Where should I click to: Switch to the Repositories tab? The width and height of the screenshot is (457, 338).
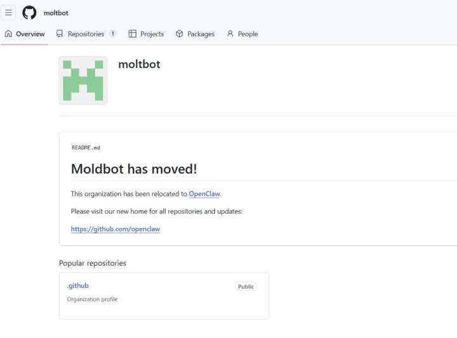86,34
